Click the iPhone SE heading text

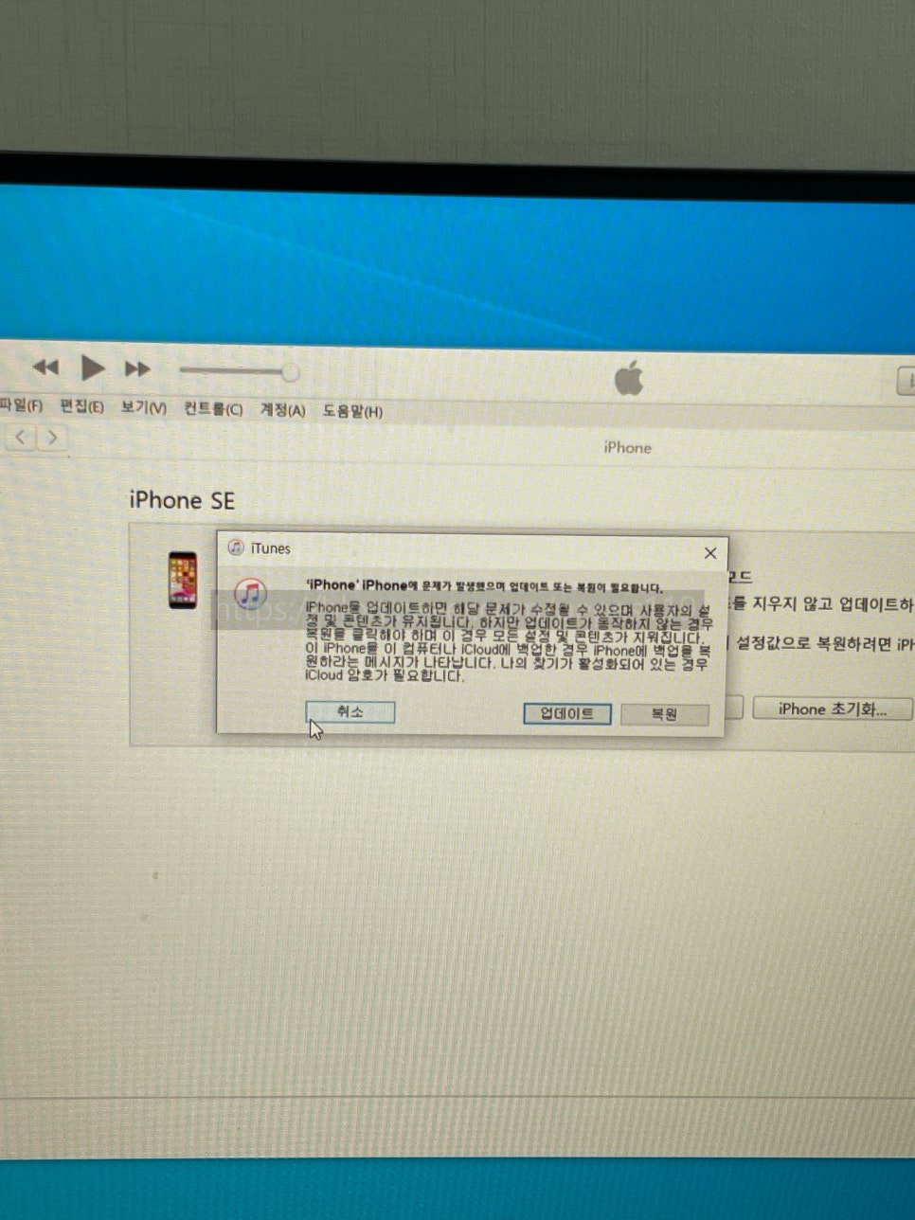tap(182, 500)
